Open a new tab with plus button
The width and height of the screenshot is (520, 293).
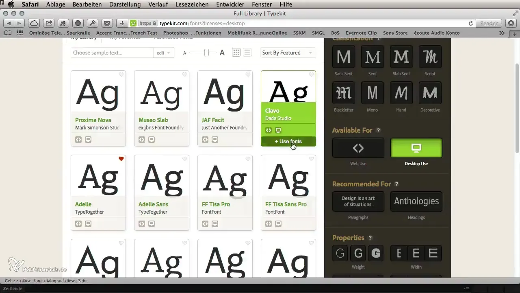pos(515,33)
